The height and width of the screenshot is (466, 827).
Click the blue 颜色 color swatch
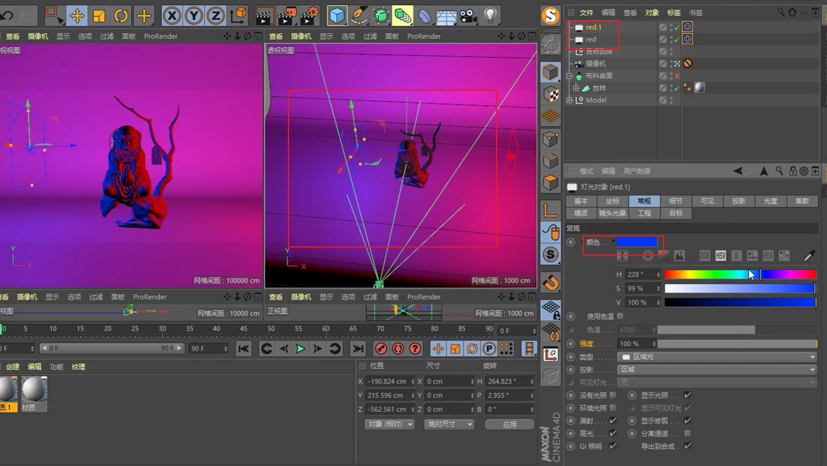637,242
